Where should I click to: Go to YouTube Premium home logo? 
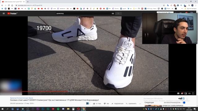pos(12,14)
